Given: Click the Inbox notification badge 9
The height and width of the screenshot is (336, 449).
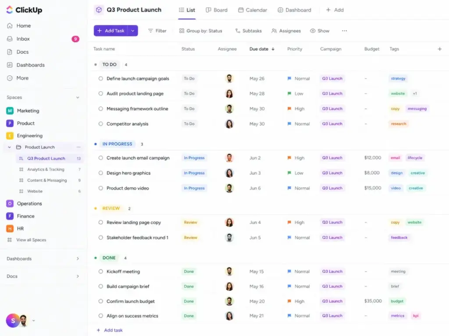Looking at the screenshot, I should [75, 39].
